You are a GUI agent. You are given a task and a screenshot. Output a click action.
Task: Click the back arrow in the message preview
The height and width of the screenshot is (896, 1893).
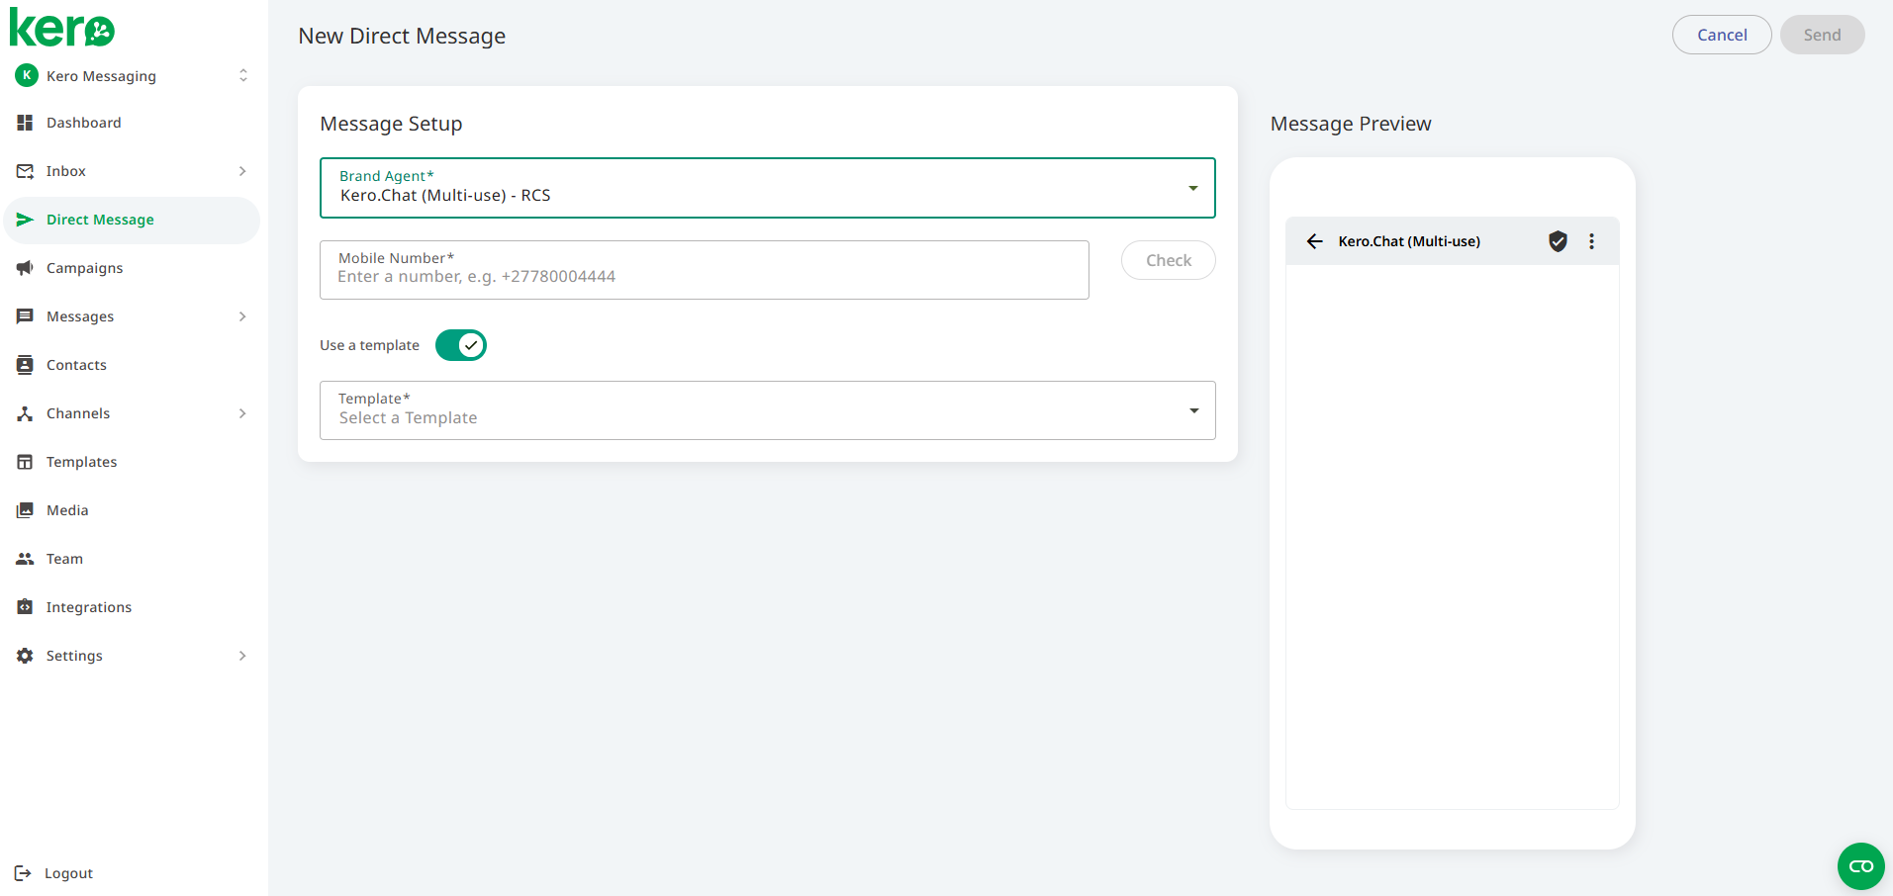point(1314,241)
